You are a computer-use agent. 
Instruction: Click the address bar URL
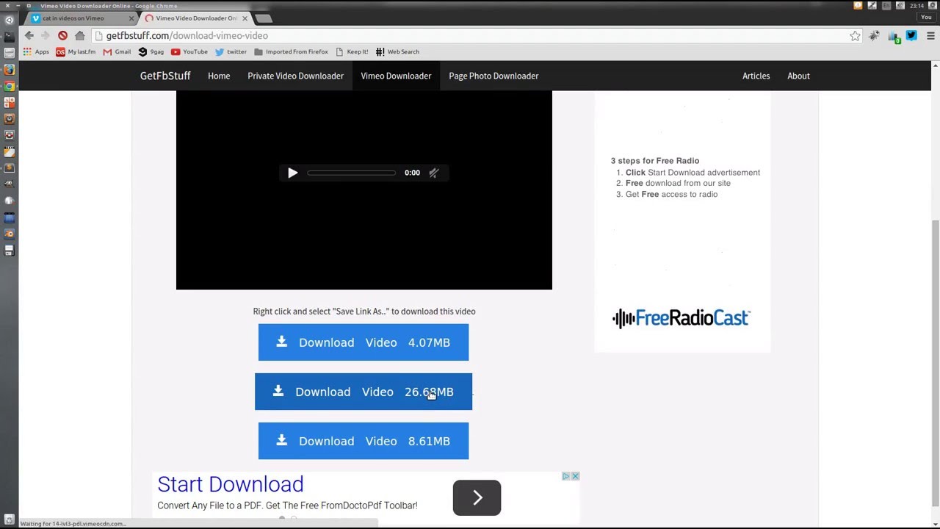point(187,35)
